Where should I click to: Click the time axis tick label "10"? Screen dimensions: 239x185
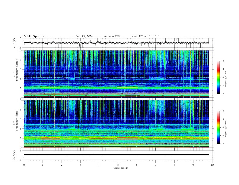(212, 165)
